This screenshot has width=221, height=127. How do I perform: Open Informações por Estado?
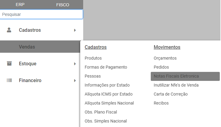(x=107, y=85)
